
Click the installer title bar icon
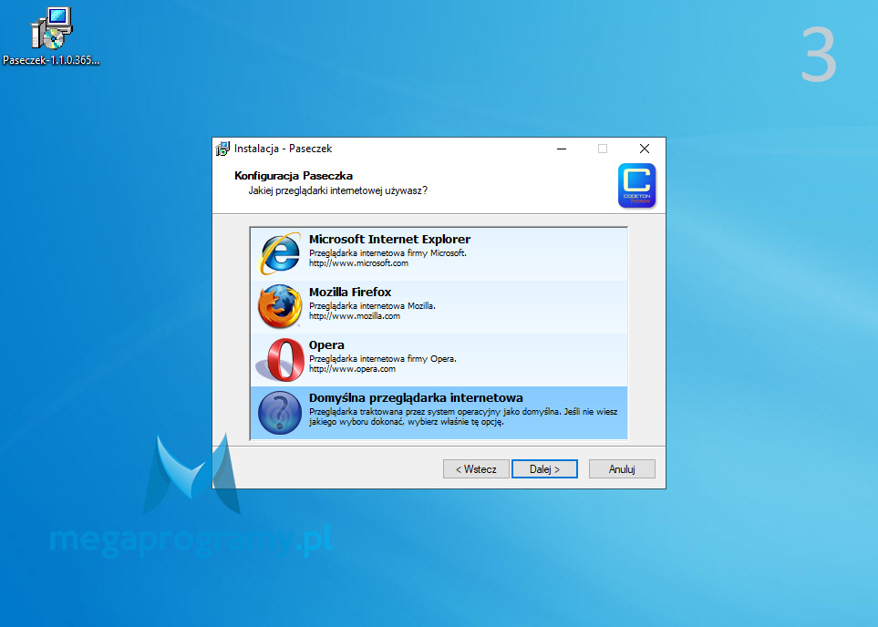222,149
